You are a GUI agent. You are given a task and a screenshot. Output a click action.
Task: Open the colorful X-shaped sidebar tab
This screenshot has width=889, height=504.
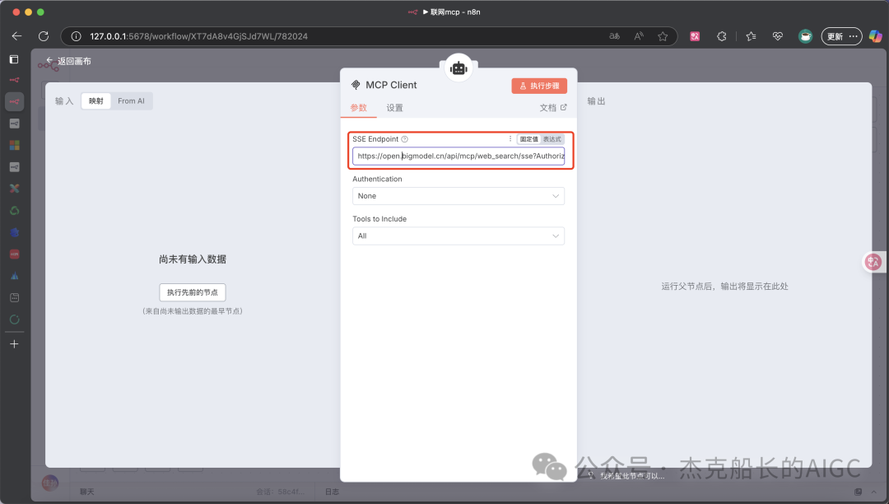point(14,189)
